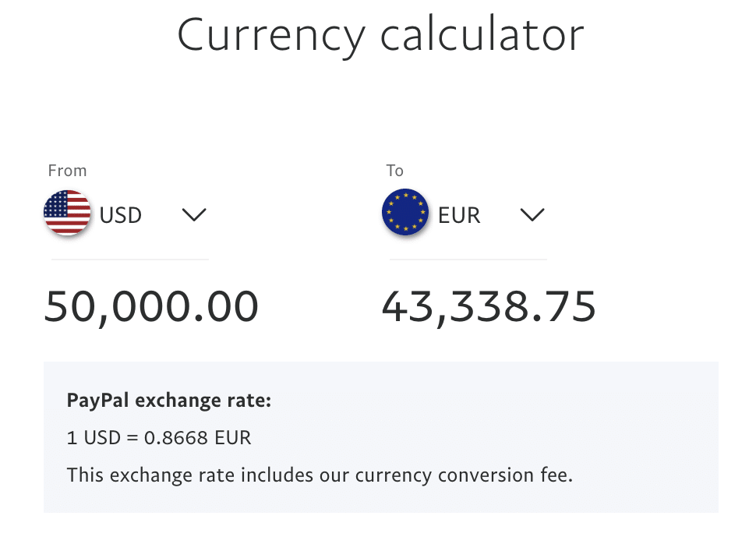
Task: Expand the EUR currency dropdown chevron
Action: [533, 214]
